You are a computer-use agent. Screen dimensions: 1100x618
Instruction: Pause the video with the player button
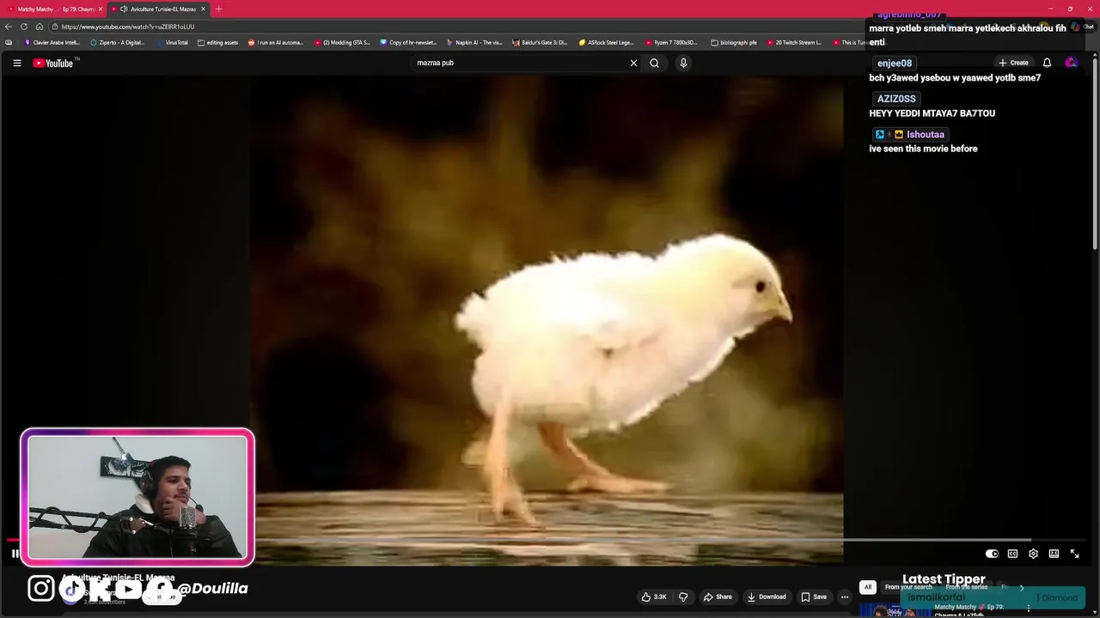[15, 554]
